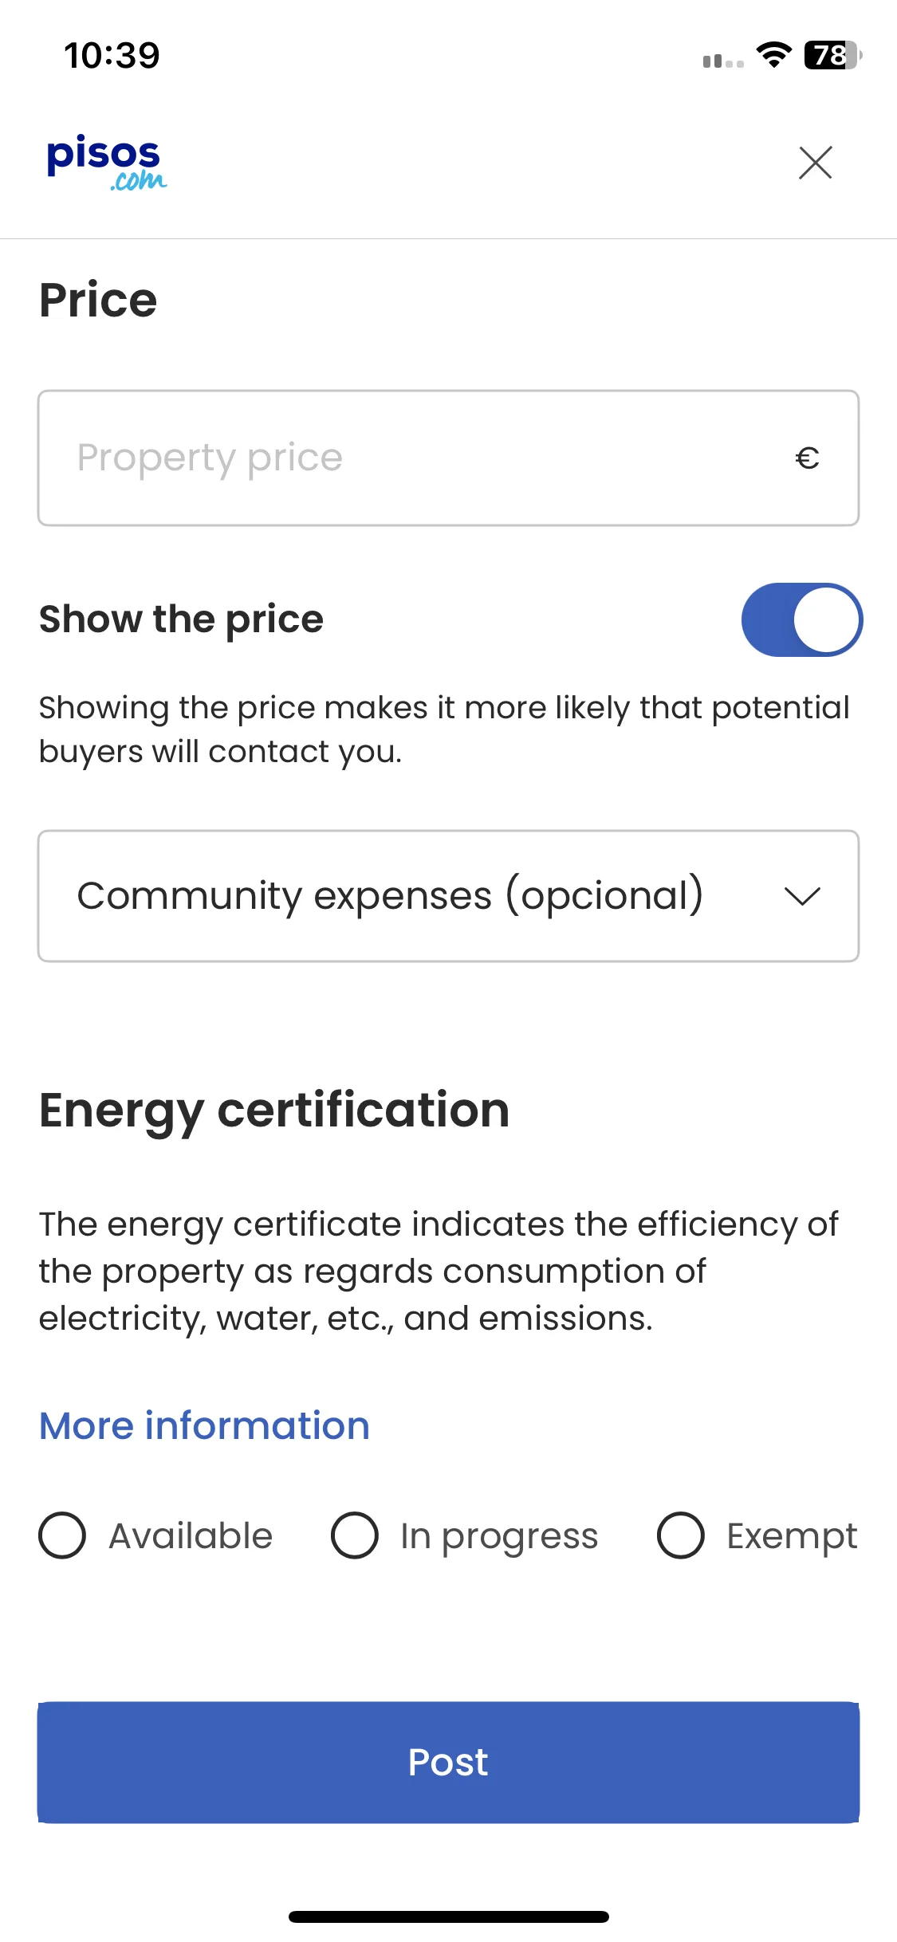Tap the cellular signal bars icon
897x1942 pixels.
(723, 61)
